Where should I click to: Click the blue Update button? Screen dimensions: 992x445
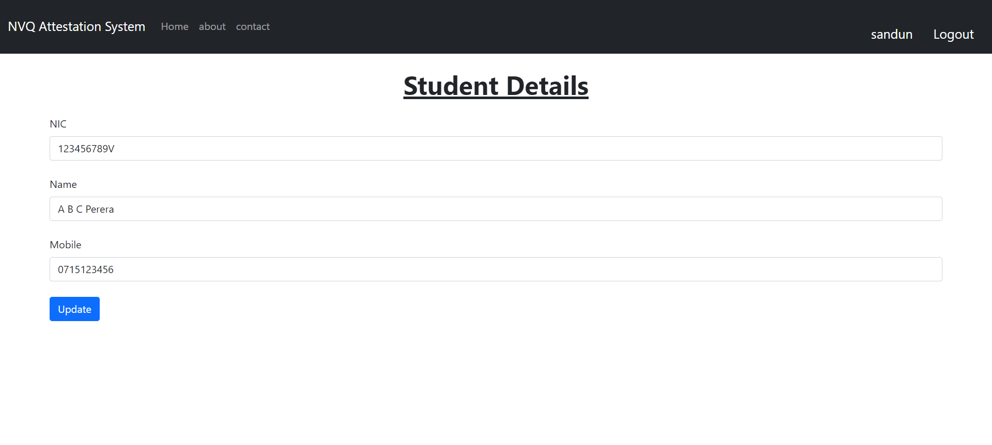click(74, 309)
